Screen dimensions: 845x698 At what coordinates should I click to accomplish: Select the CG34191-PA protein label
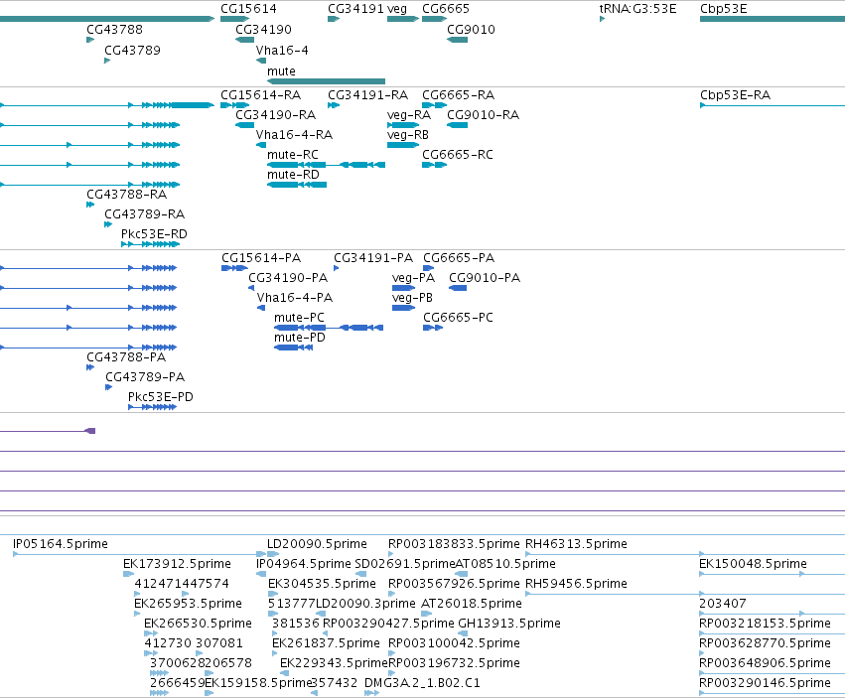pyautogui.click(x=373, y=258)
